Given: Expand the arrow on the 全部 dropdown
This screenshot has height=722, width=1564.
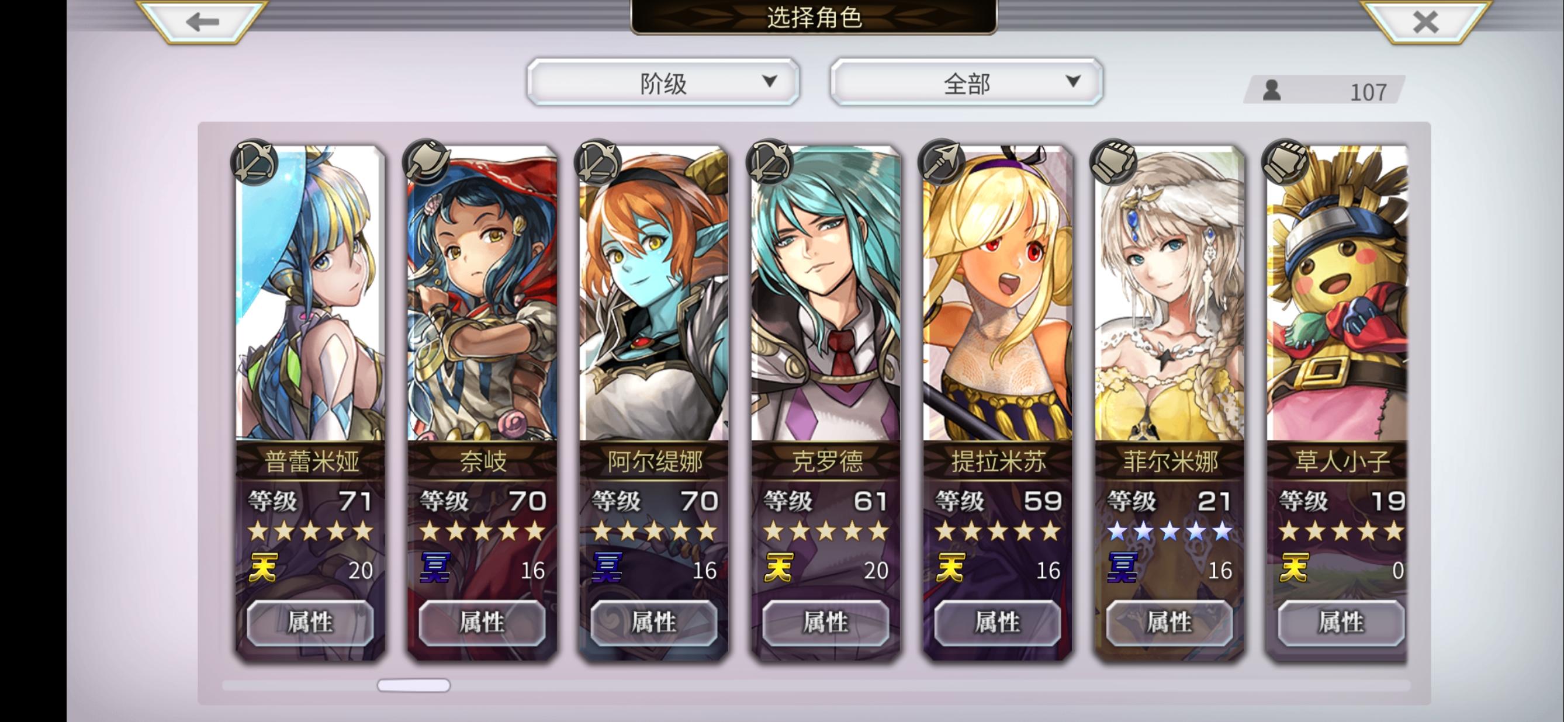Looking at the screenshot, I should [x=1073, y=81].
